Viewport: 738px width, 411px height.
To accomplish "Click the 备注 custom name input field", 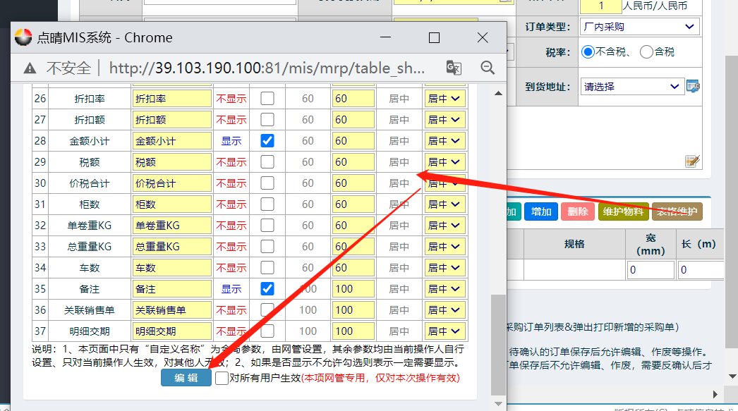I will (x=171, y=289).
